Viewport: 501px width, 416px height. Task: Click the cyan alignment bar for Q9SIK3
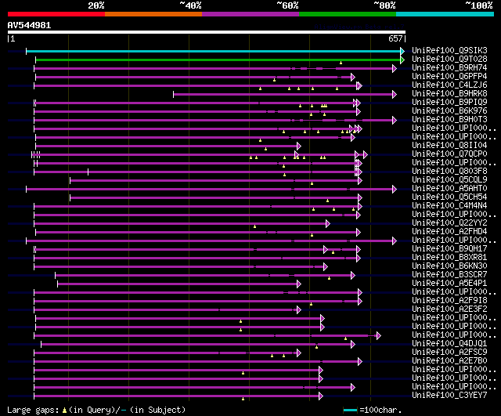(214, 51)
